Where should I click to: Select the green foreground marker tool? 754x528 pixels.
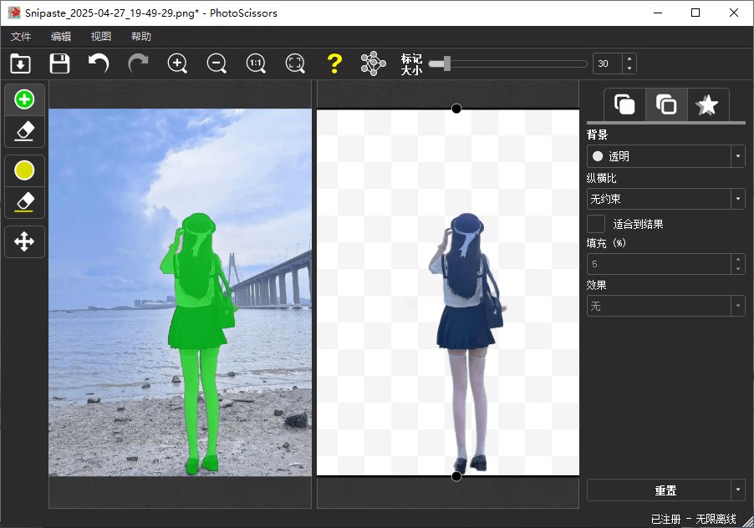25,99
